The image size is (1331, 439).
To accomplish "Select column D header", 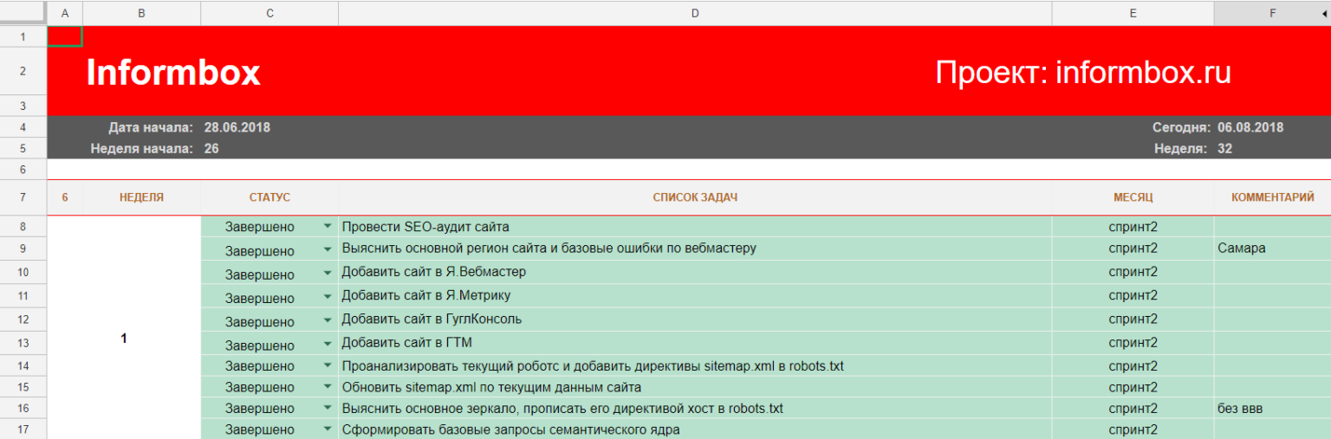I will [694, 13].
